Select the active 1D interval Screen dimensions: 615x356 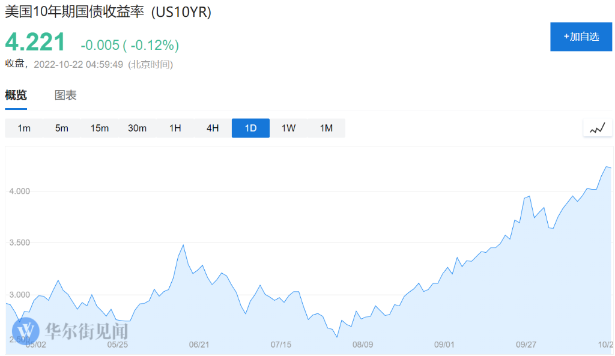pyautogui.click(x=250, y=128)
